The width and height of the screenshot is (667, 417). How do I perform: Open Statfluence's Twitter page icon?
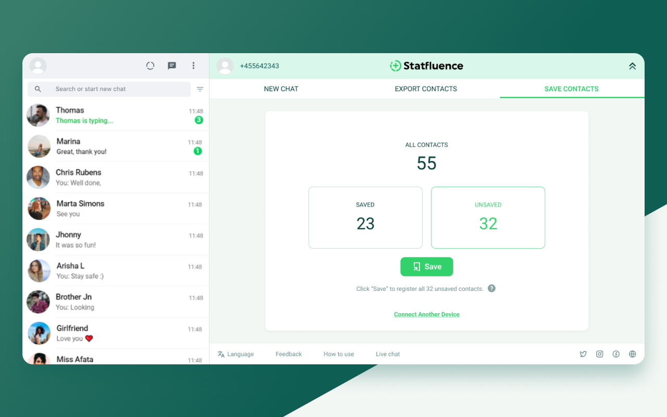coord(583,354)
